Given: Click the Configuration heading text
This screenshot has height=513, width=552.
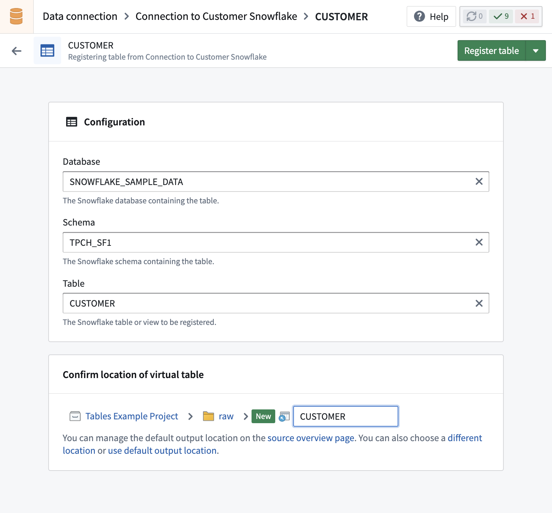Looking at the screenshot, I should tap(114, 122).
